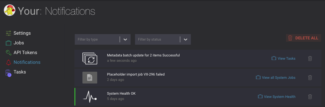Click the placeholder import document icon

[x=90, y=78]
